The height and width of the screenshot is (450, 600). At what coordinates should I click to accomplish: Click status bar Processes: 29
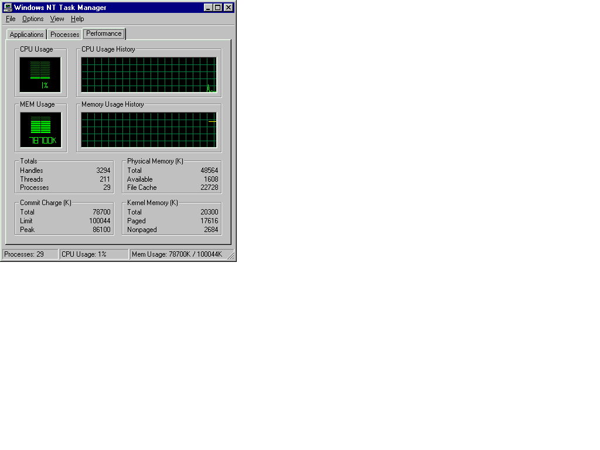30,254
